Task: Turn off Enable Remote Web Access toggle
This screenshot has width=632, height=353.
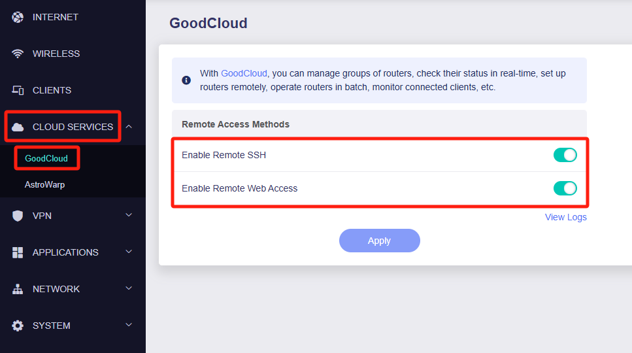Action: (565, 188)
